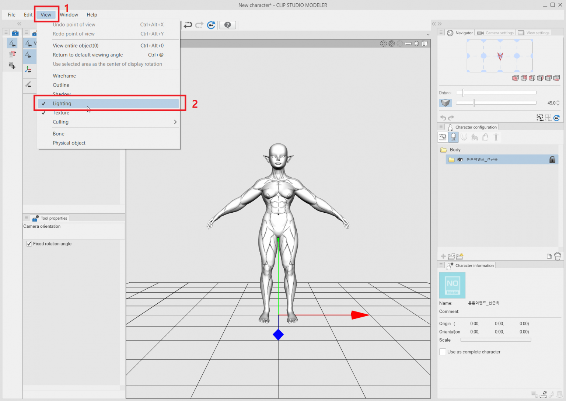
Task: Select the front view cube icon in Navigator
Action: click(515, 78)
